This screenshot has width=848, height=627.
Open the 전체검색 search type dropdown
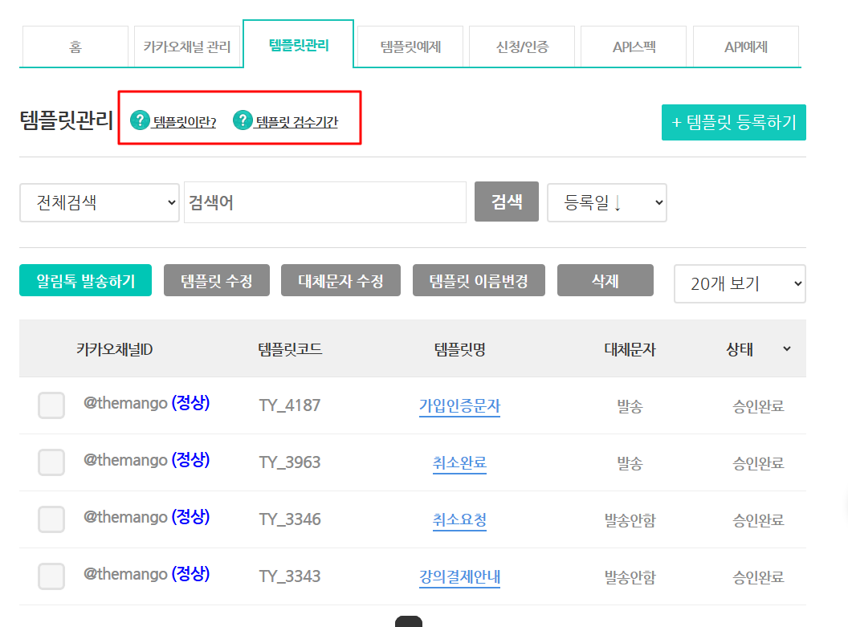100,202
